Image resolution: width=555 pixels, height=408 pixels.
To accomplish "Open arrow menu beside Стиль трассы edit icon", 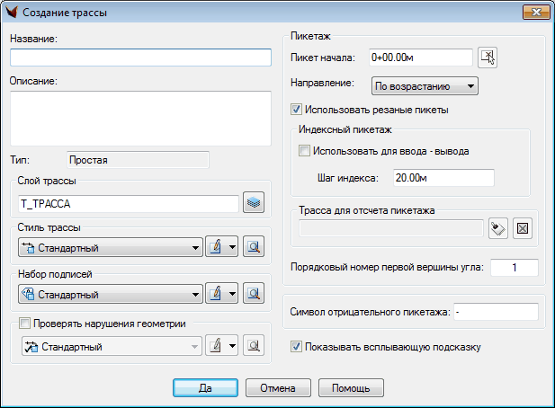I will tap(231, 248).
